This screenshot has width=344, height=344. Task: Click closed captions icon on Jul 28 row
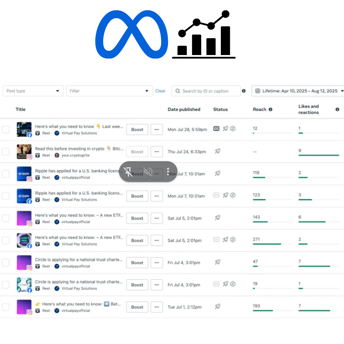pos(216,129)
